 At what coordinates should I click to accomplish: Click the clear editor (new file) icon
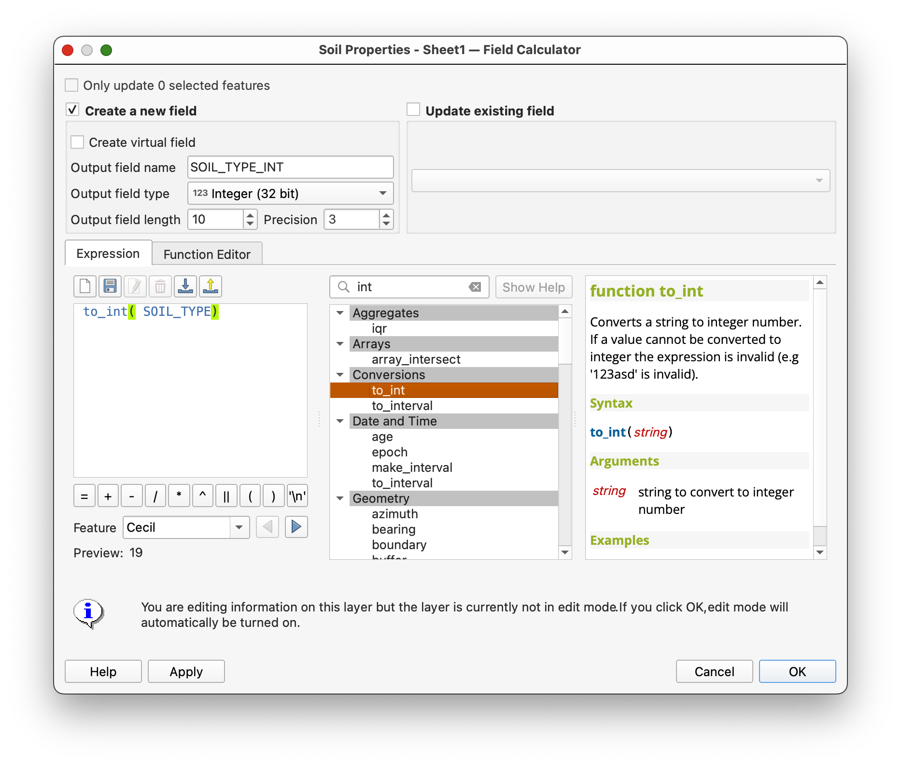pyautogui.click(x=85, y=286)
